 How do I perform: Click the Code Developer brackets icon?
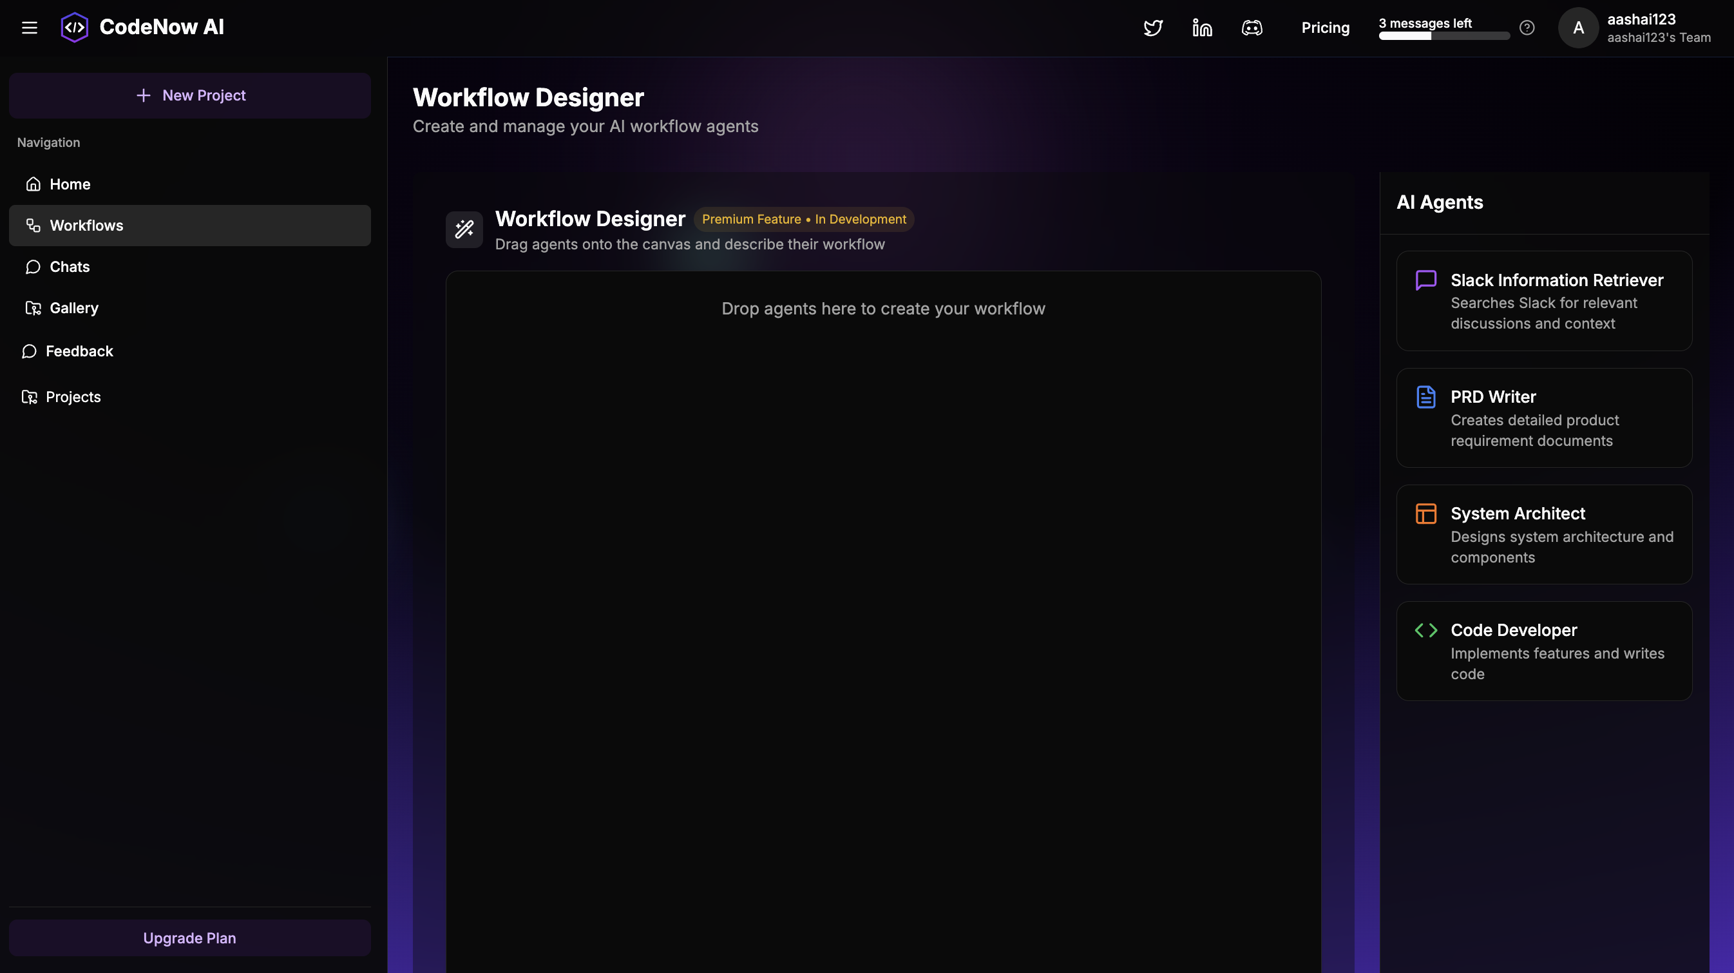tap(1425, 630)
